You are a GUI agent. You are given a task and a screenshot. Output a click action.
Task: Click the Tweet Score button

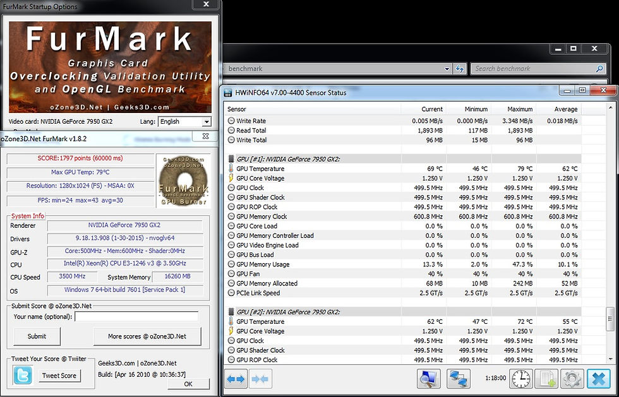pyautogui.click(x=59, y=376)
